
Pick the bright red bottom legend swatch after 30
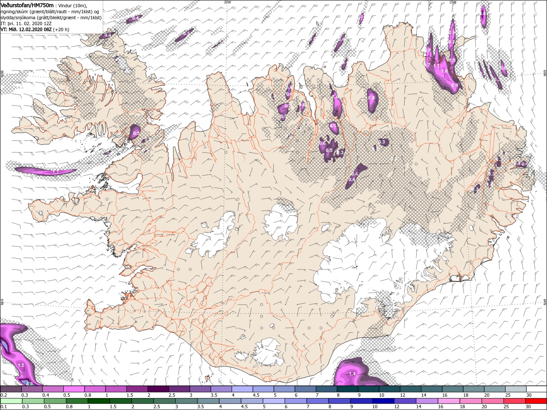click(x=536, y=401)
